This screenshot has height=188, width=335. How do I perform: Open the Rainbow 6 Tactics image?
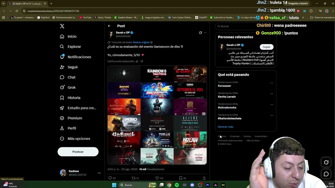[157, 74]
